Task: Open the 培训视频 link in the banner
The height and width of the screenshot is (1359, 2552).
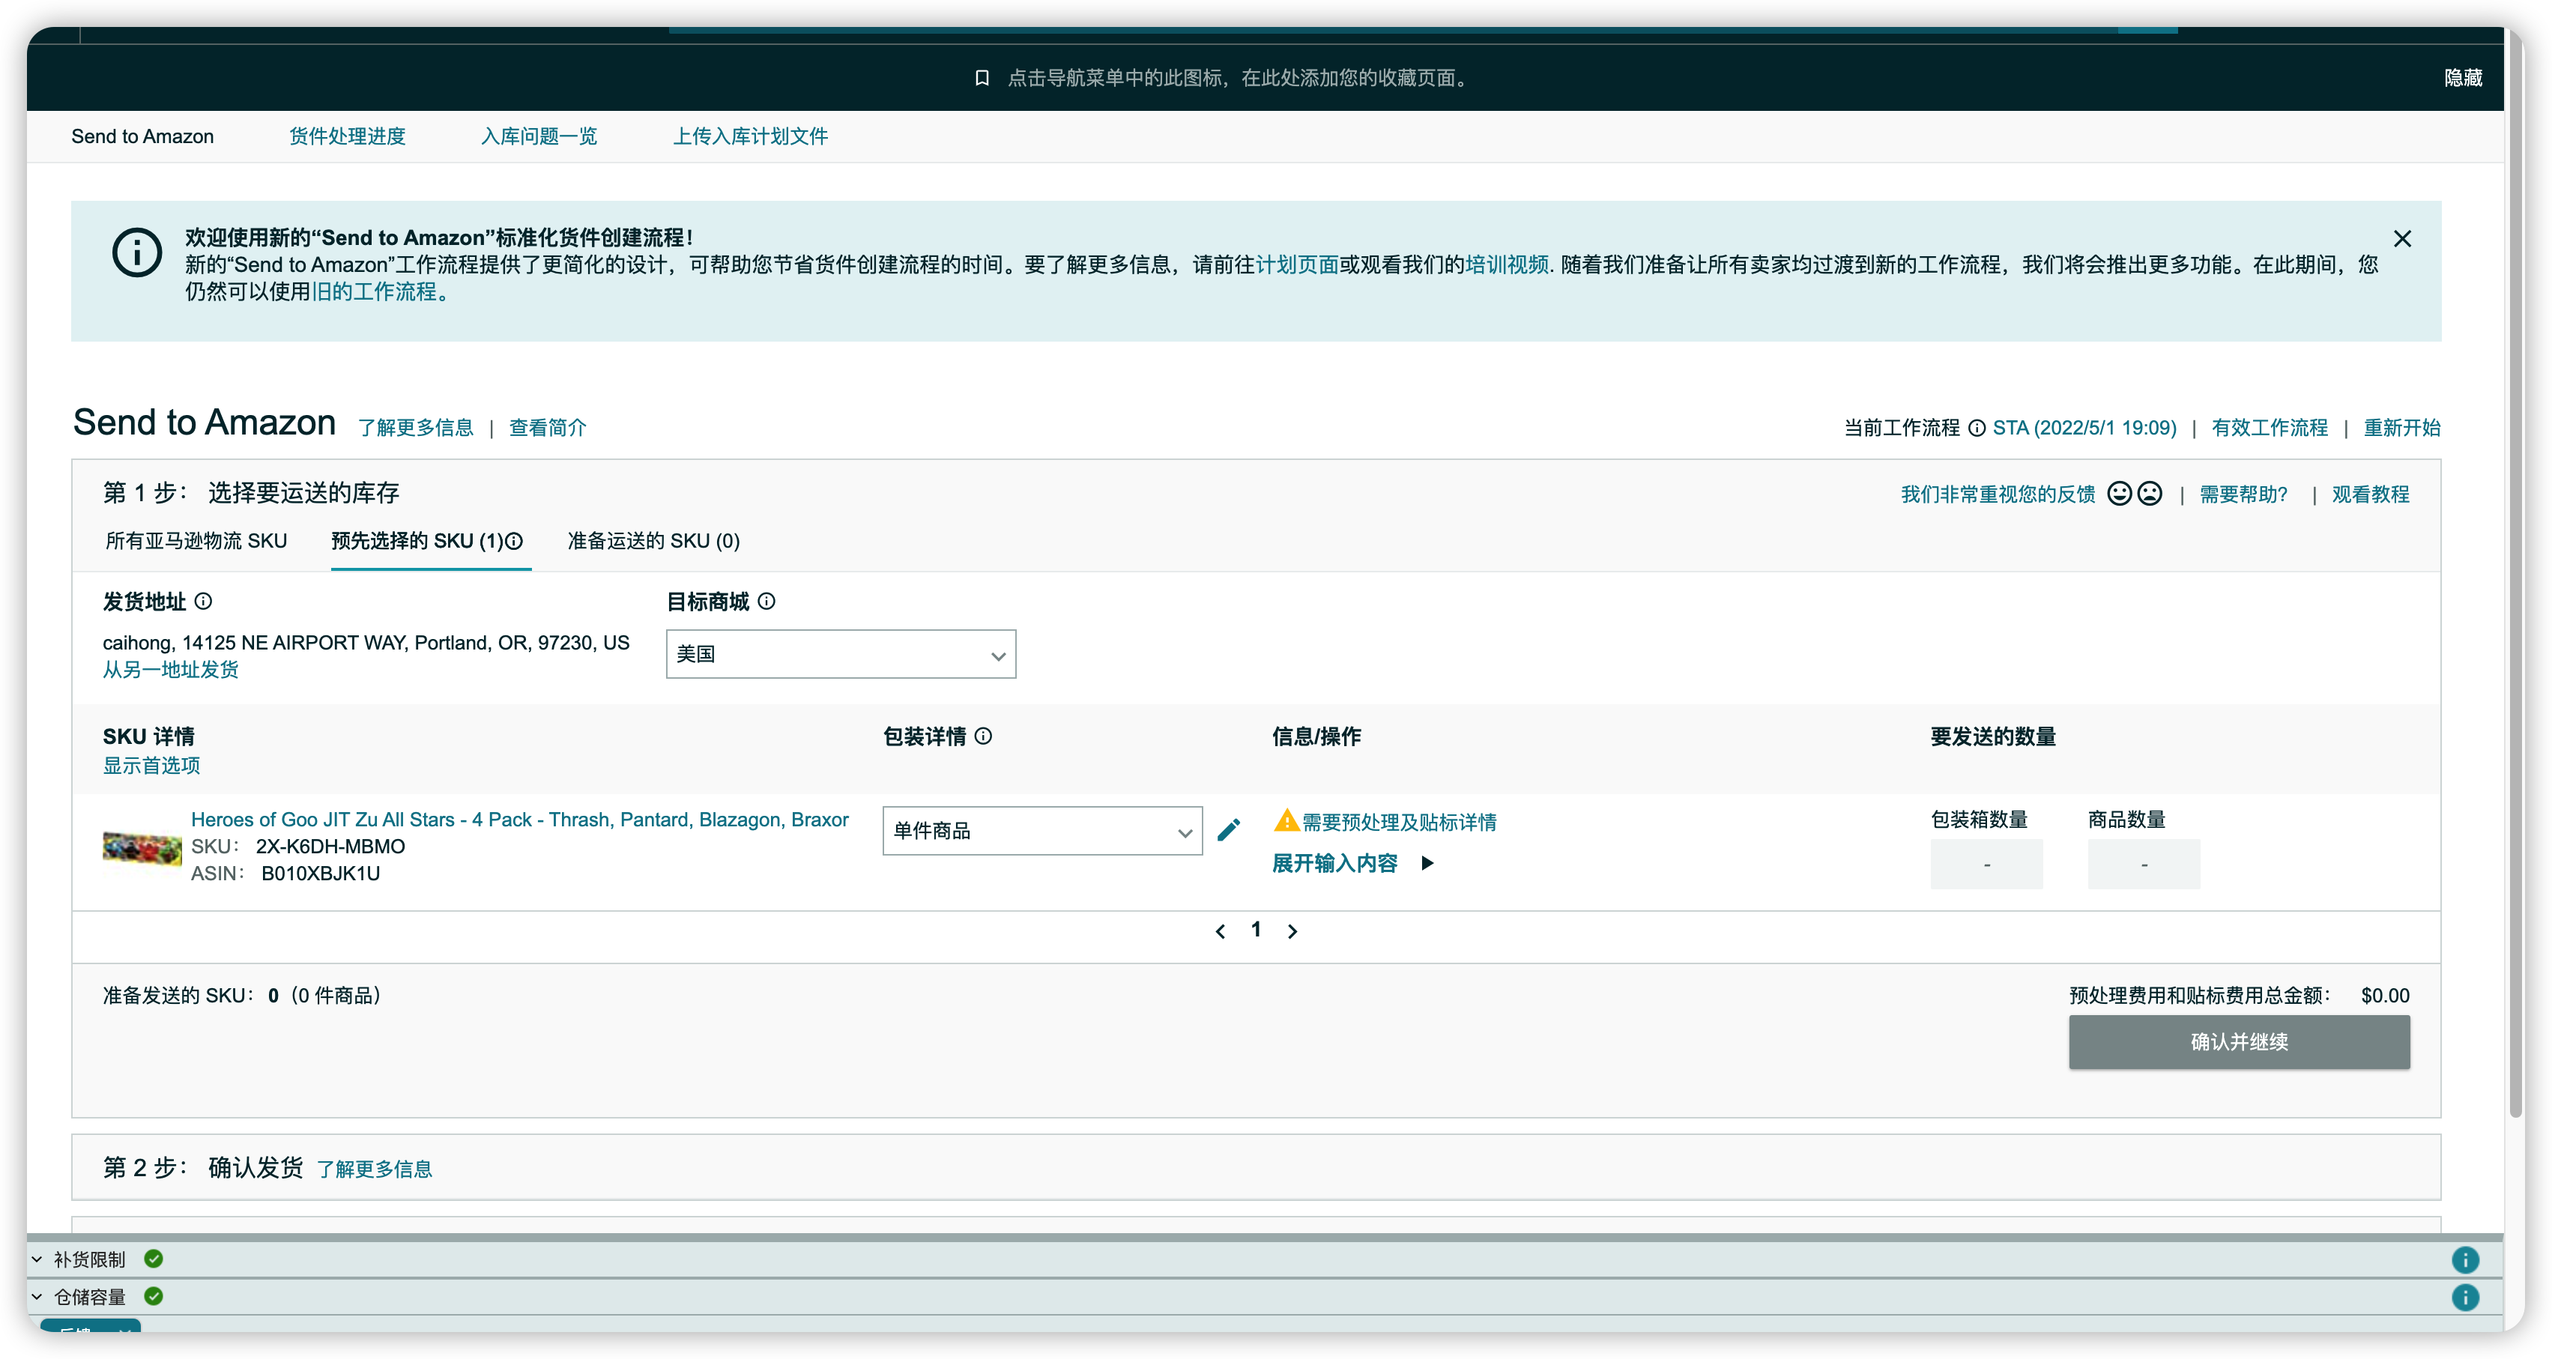Action: [1507, 264]
